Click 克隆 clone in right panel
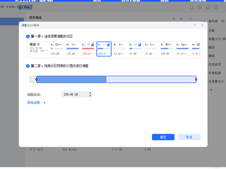This screenshot has height=169, width=226. click(x=212, y=30)
